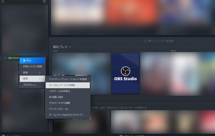
Task: Open the library filter options icon
Action: [44, 2]
